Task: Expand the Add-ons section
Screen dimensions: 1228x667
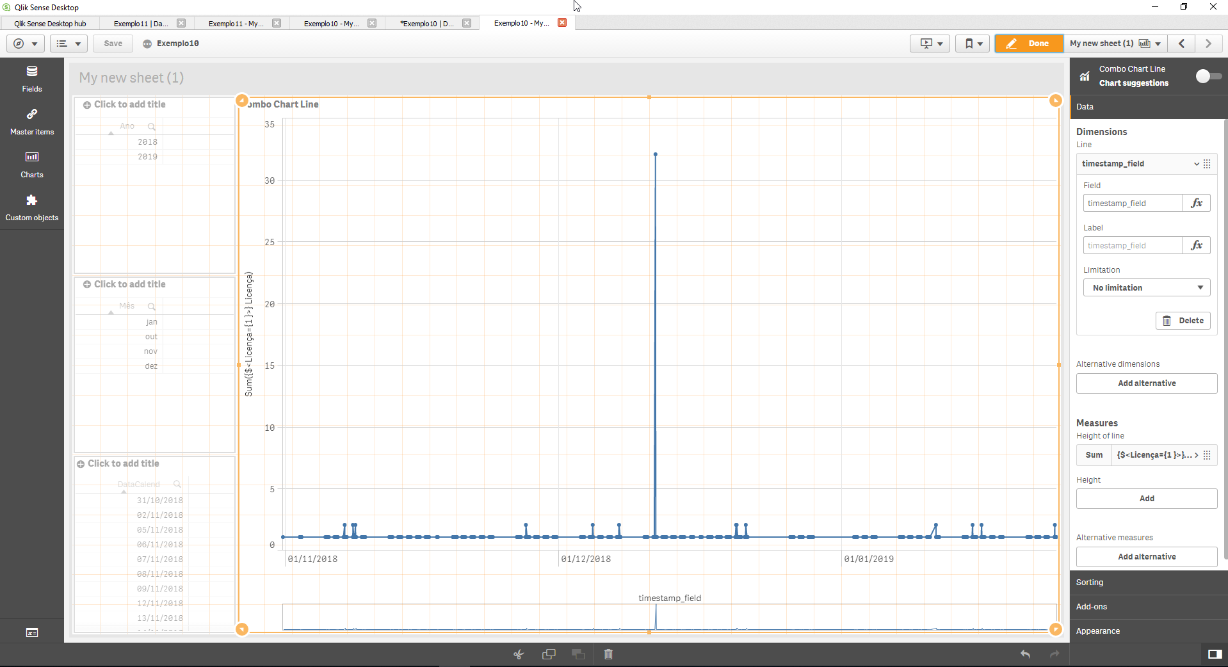Action: pos(1149,607)
